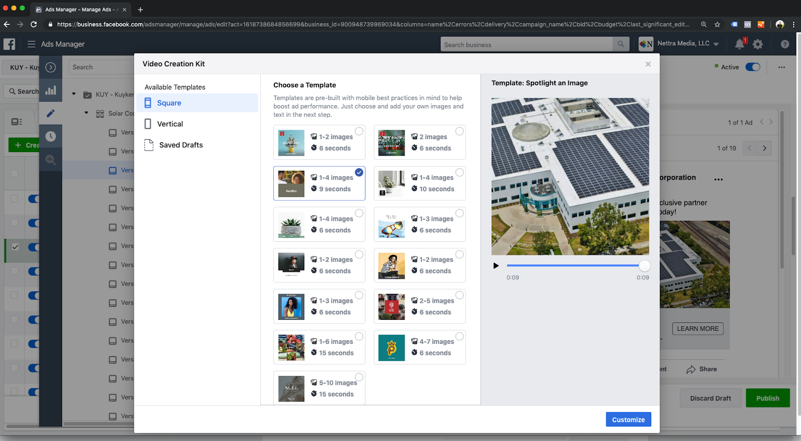Open the Chrome profile avatar
This screenshot has height=441, width=801.
click(779, 24)
